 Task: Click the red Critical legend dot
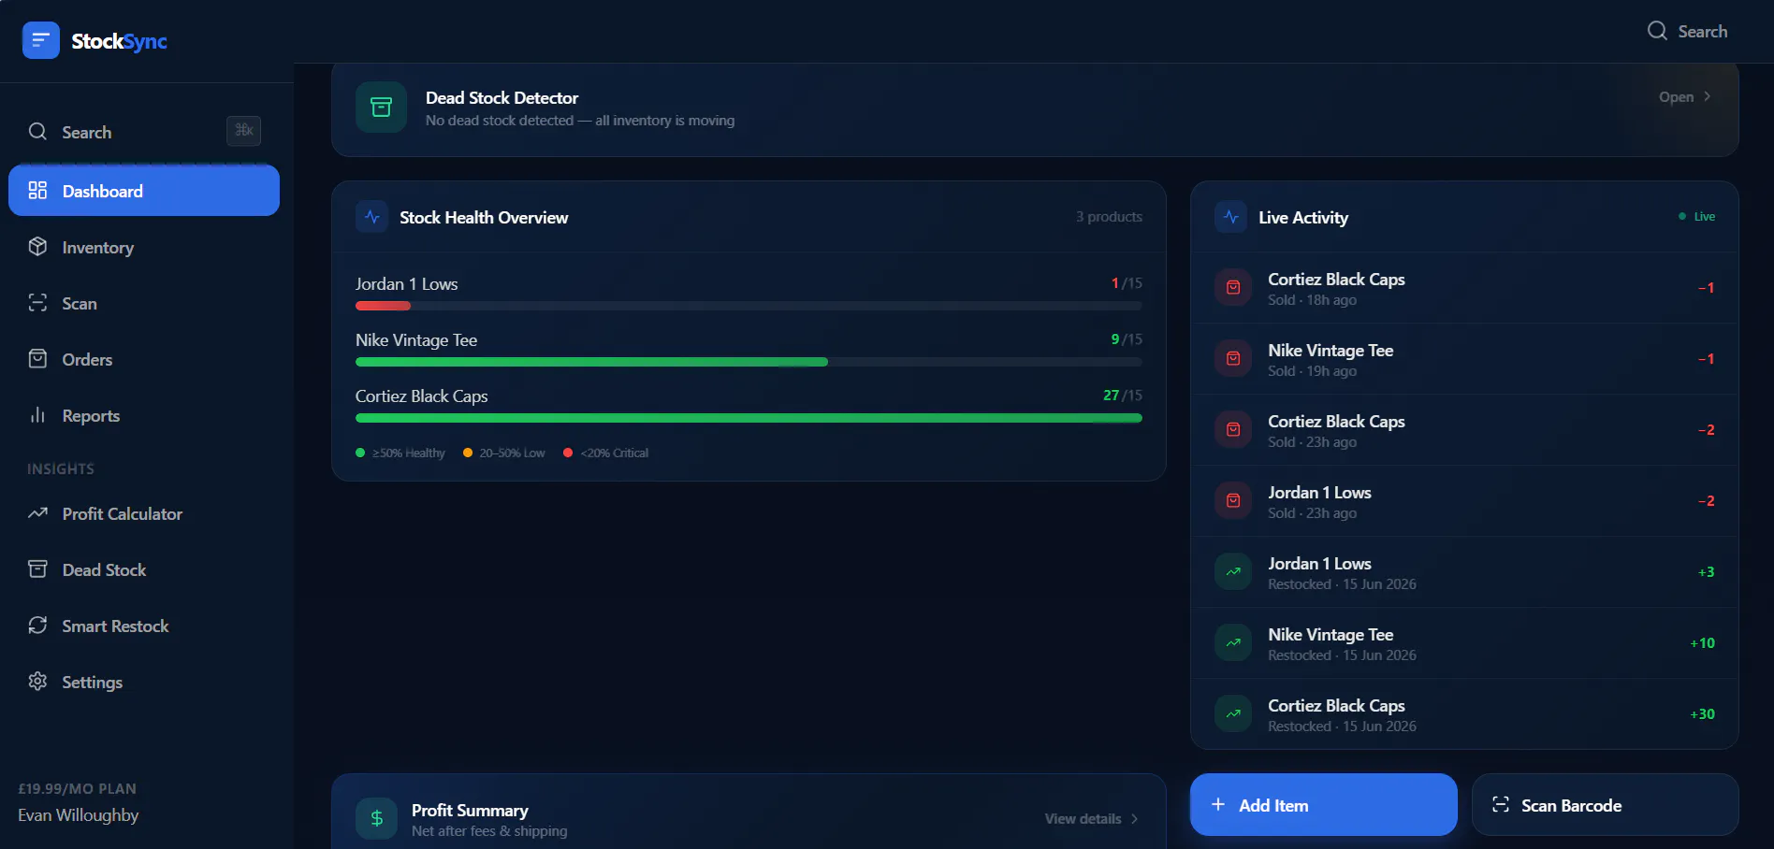pos(568,453)
